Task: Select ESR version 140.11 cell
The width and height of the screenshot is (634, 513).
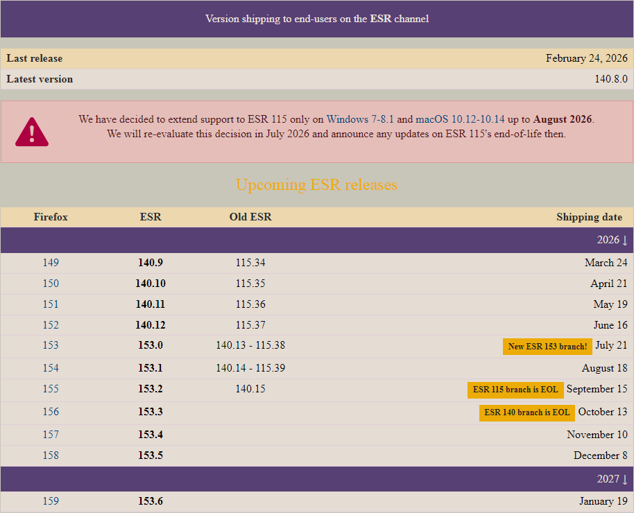Action: click(151, 304)
